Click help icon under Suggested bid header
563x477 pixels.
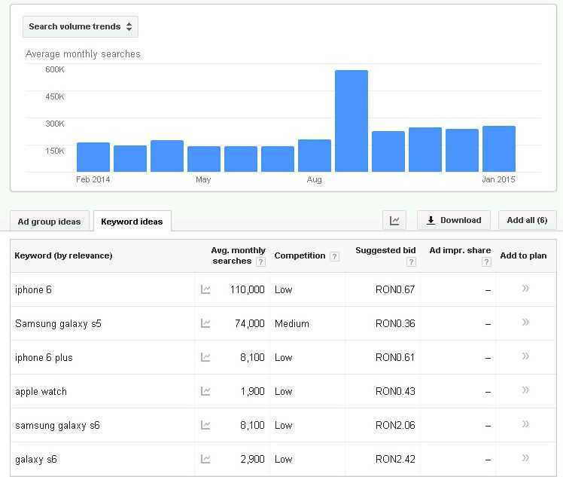click(x=411, y=261)
